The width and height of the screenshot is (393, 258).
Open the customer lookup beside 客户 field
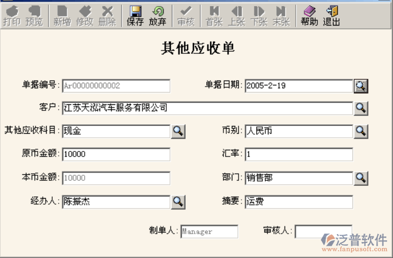pos(361,108)
